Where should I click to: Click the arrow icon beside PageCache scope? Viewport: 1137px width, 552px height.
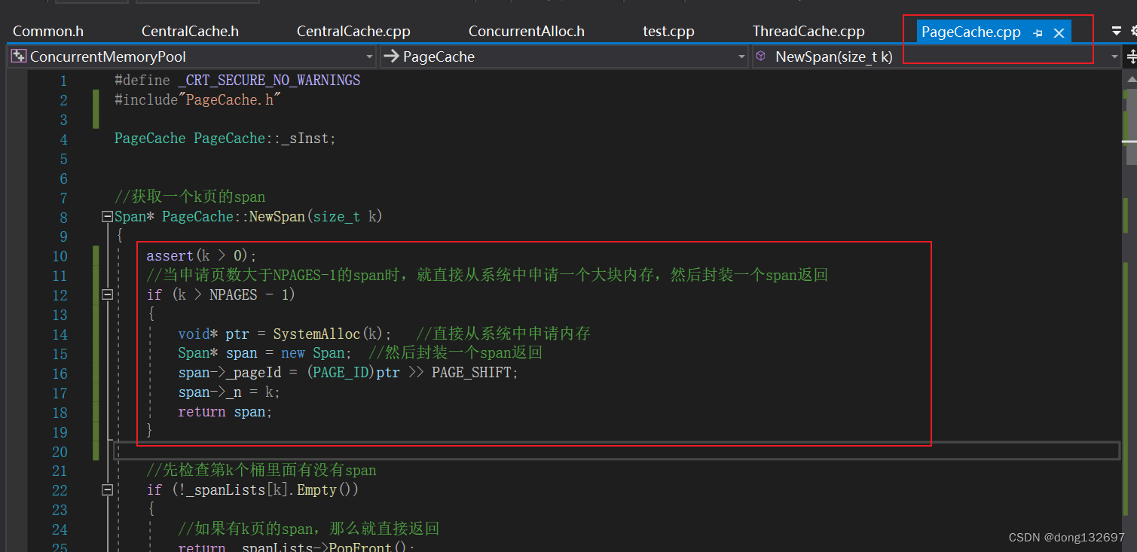391,56
